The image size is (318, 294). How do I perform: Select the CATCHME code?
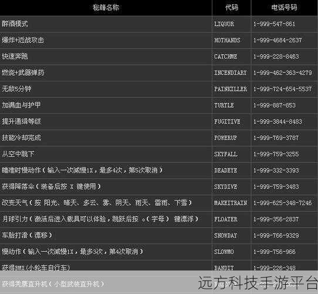[225, 56]
